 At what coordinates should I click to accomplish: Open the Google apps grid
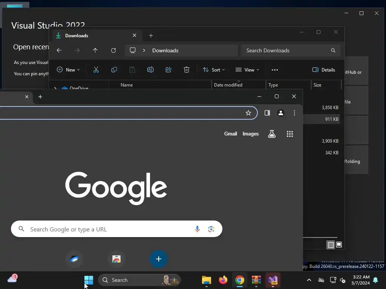tap(290, 134)
